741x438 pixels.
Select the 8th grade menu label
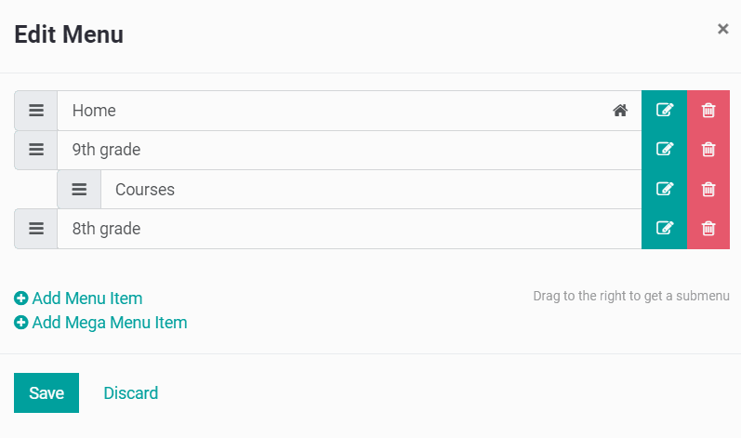pos(106,229)
